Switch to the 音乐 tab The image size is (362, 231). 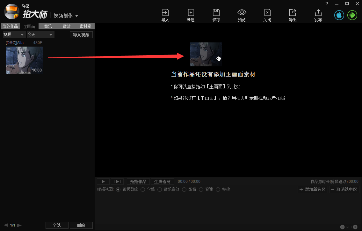47,26
